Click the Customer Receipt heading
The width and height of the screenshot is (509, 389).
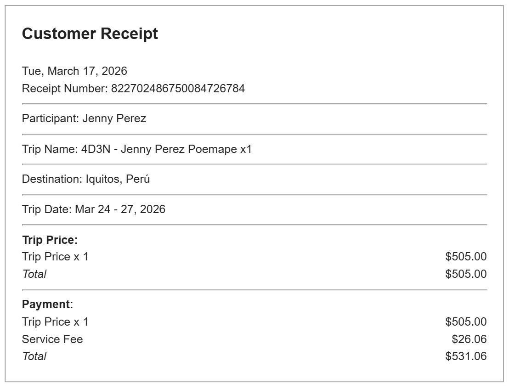point(90,34)
